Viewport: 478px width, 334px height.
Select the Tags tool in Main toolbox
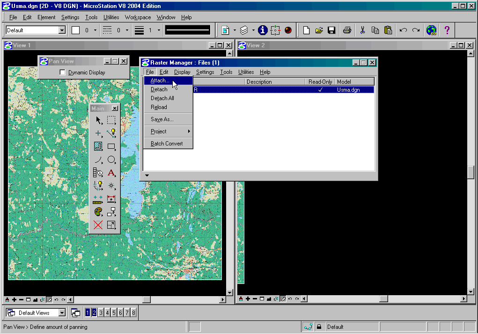coord(98,173)
